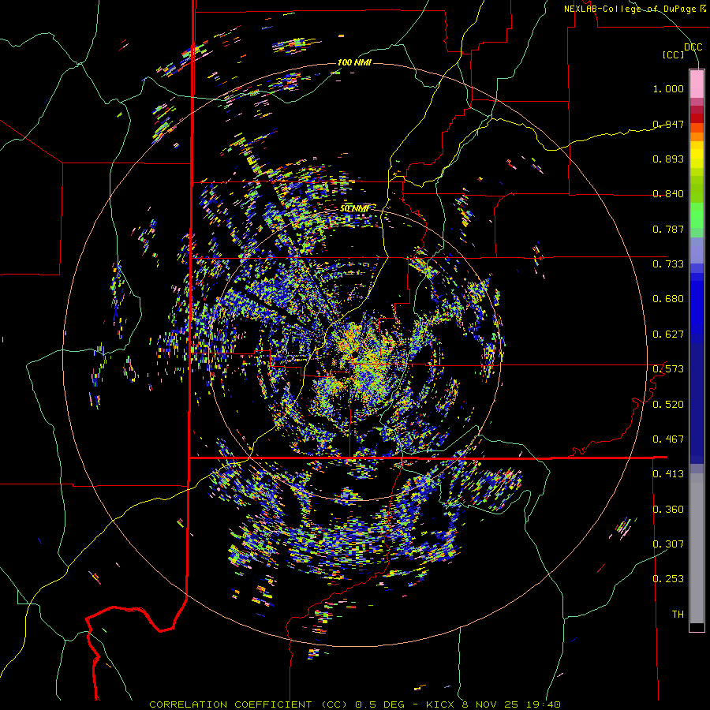
Task: Click the KICX 8 NOV 25 19:40 timestamp
Action: pos(493,704)
